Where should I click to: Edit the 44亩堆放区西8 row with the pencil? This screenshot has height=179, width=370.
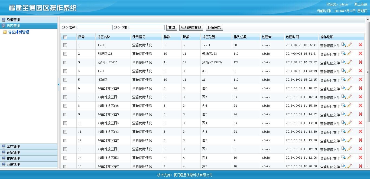pos(349,88)
